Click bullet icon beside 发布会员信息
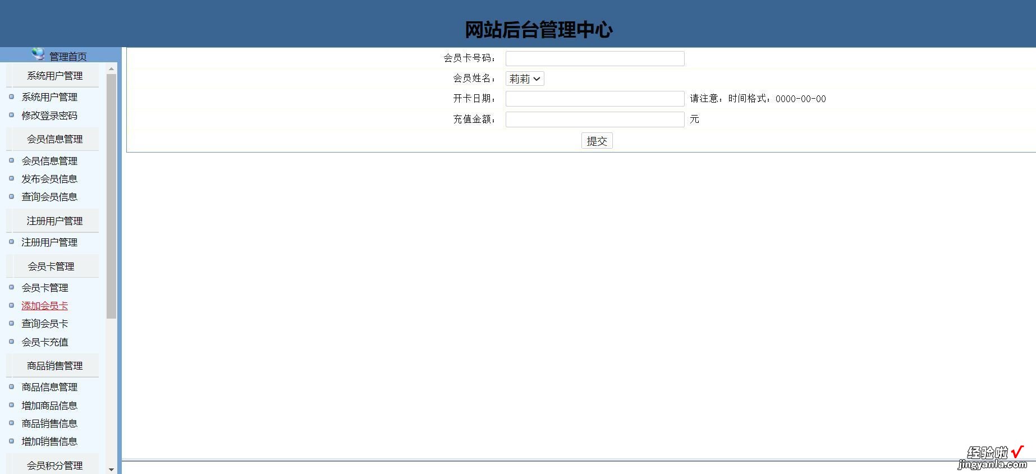Viewport: 1036px width, 474px height. (11, 178)
